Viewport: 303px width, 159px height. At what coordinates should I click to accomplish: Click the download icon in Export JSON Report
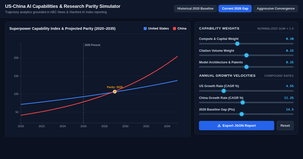point(219,125)
